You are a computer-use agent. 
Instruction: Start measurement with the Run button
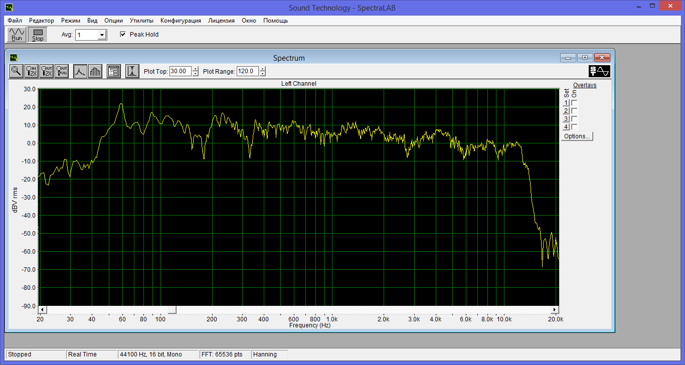(x=17, y=35)
